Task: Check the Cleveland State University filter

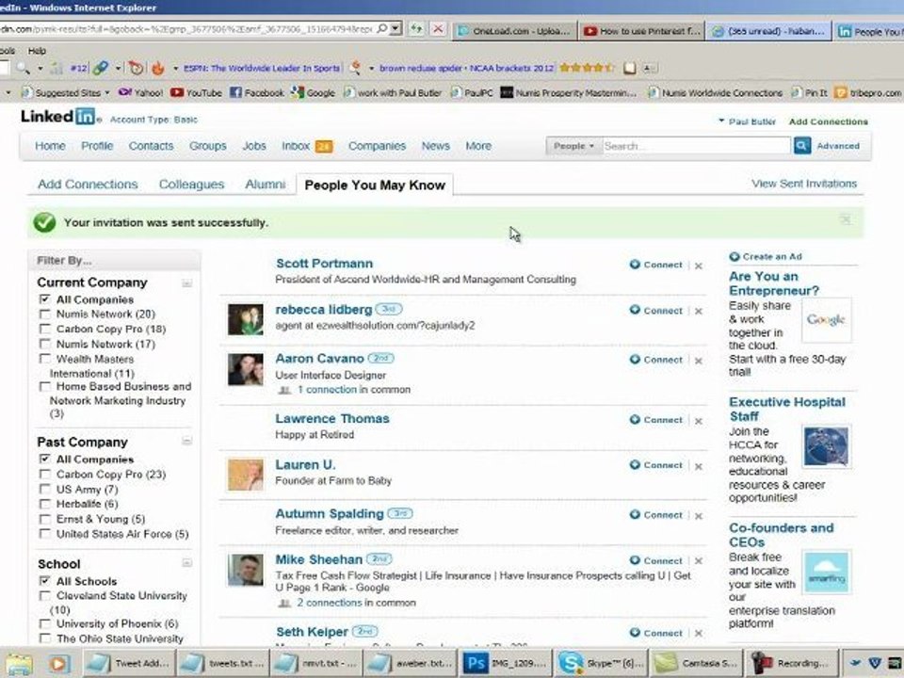Action: (44, 595)
